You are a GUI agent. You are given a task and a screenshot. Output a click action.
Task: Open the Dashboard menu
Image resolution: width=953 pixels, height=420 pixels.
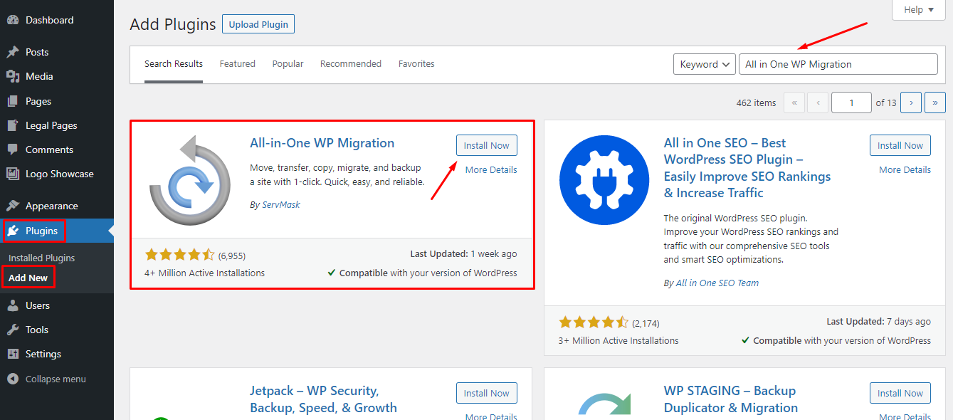pos(57,21)
